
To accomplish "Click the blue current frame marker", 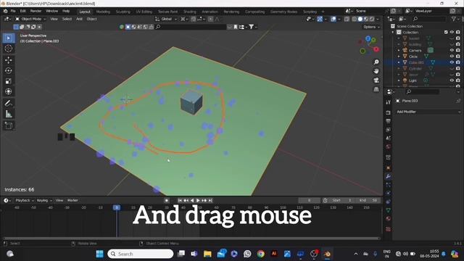I will pos(117,208).
